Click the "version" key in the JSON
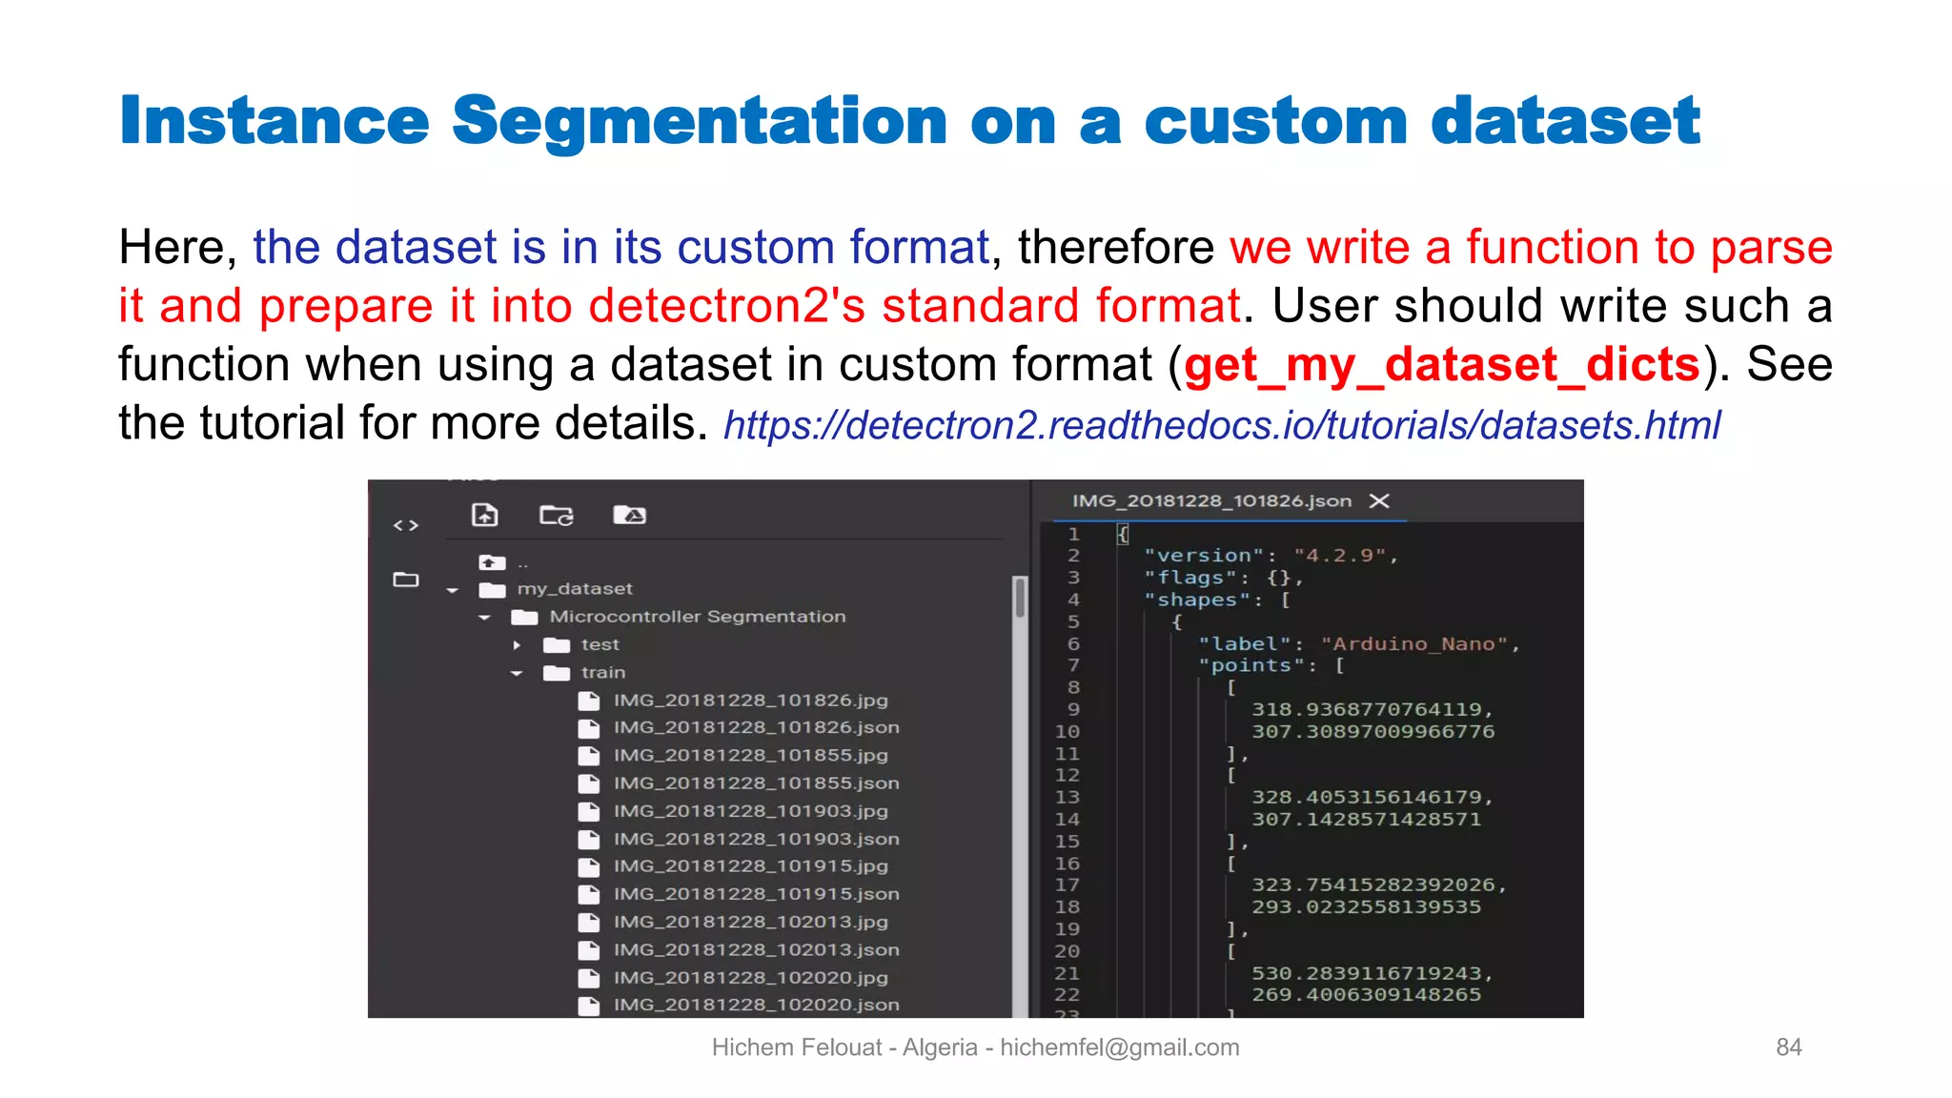1952x1098 pixels. tap(1204, 556)
